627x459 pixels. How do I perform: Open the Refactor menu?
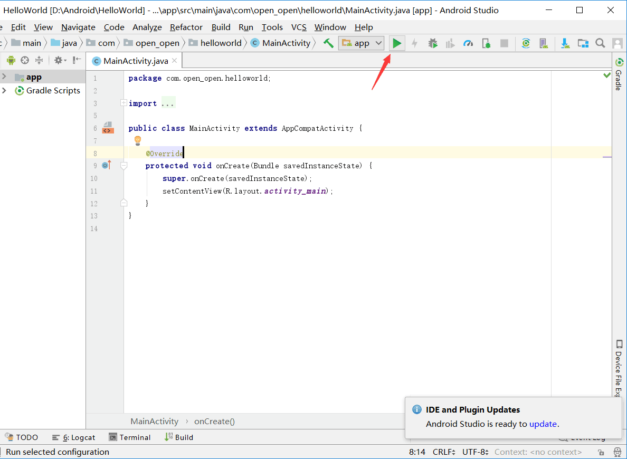pos(186,27)
